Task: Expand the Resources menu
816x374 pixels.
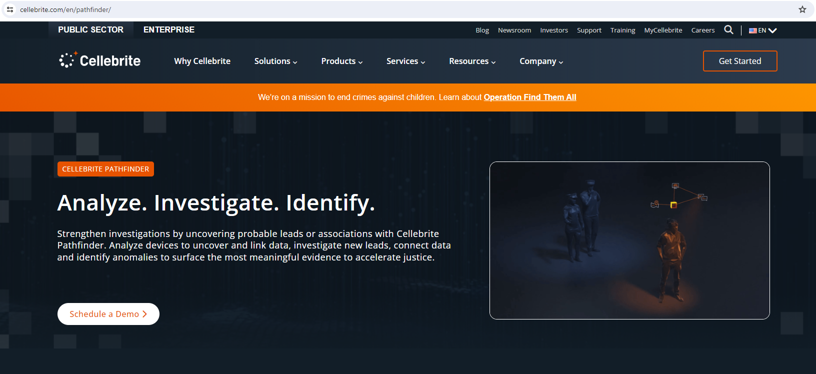Action: 472,61
